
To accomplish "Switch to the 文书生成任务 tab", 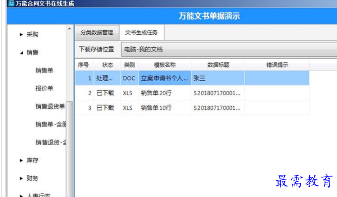I will pos(141,33).
